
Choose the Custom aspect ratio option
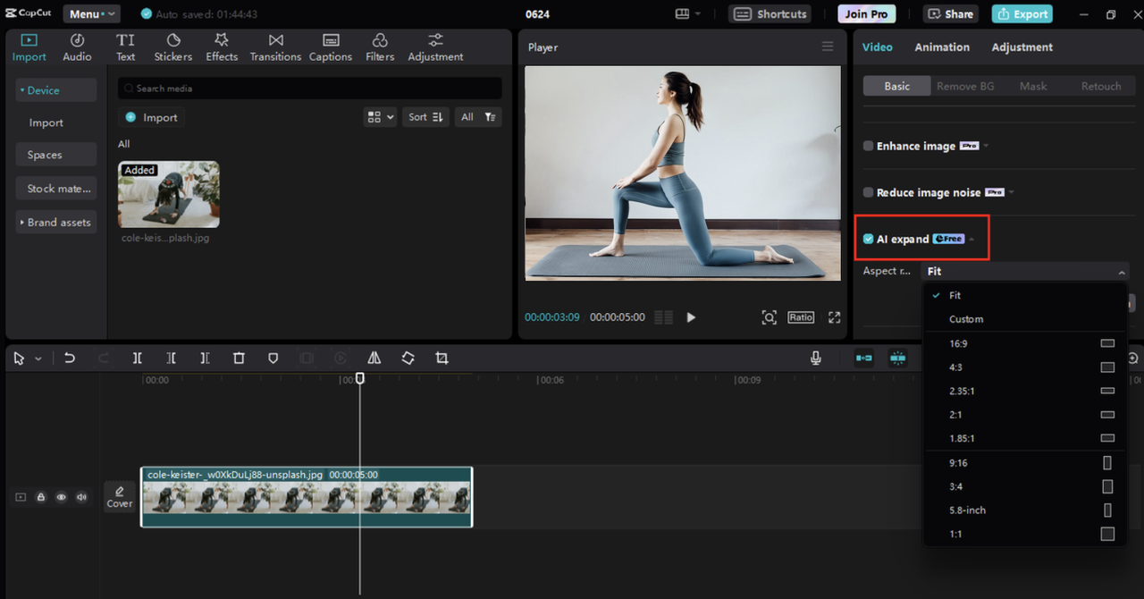click(x=1024, y=319)
